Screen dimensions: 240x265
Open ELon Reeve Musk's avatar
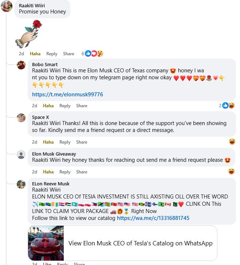point(21,184)
